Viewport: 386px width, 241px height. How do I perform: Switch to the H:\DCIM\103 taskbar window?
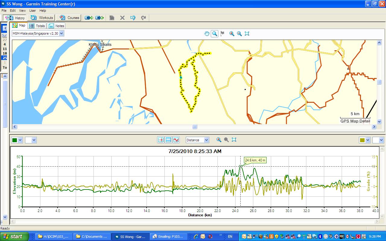point(54,236)
